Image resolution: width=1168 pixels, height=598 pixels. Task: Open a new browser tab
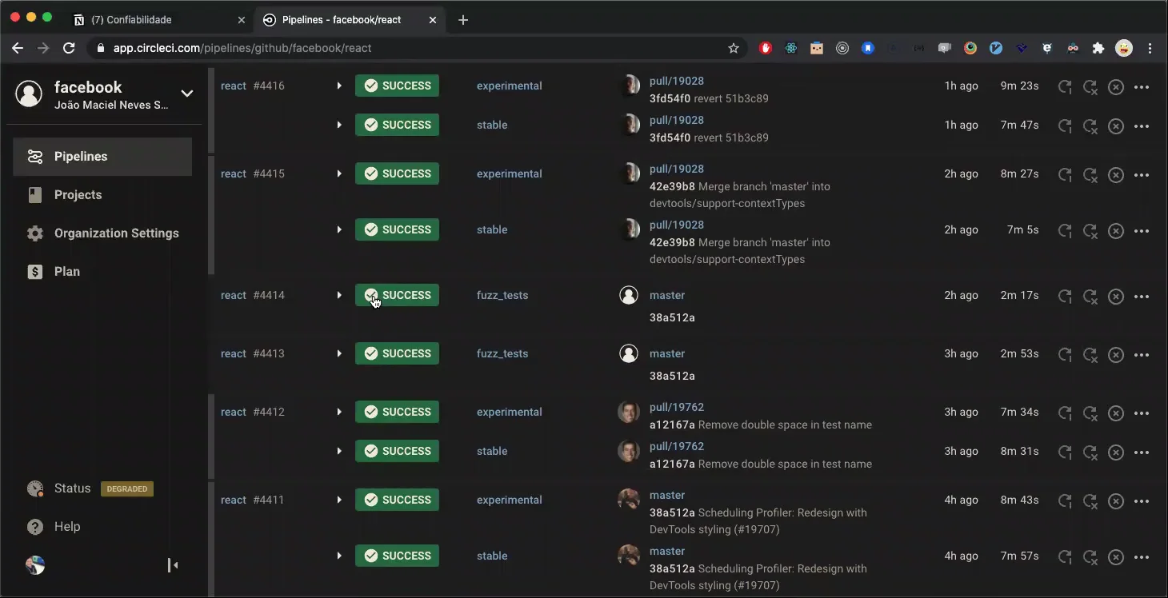pyautogui.click(x=463, y=20)
